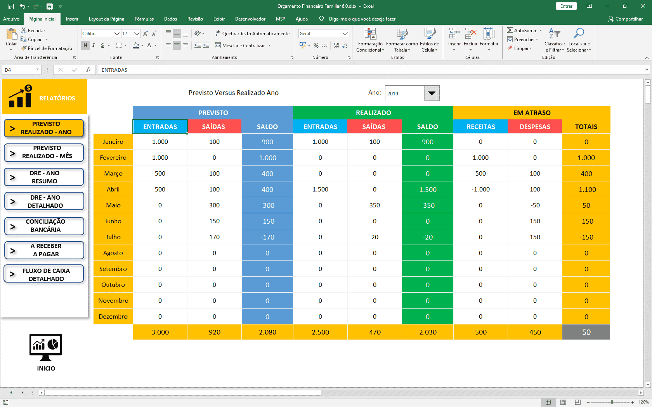
Task: Click the decrease decimal places icon
Action: (345, 45)
